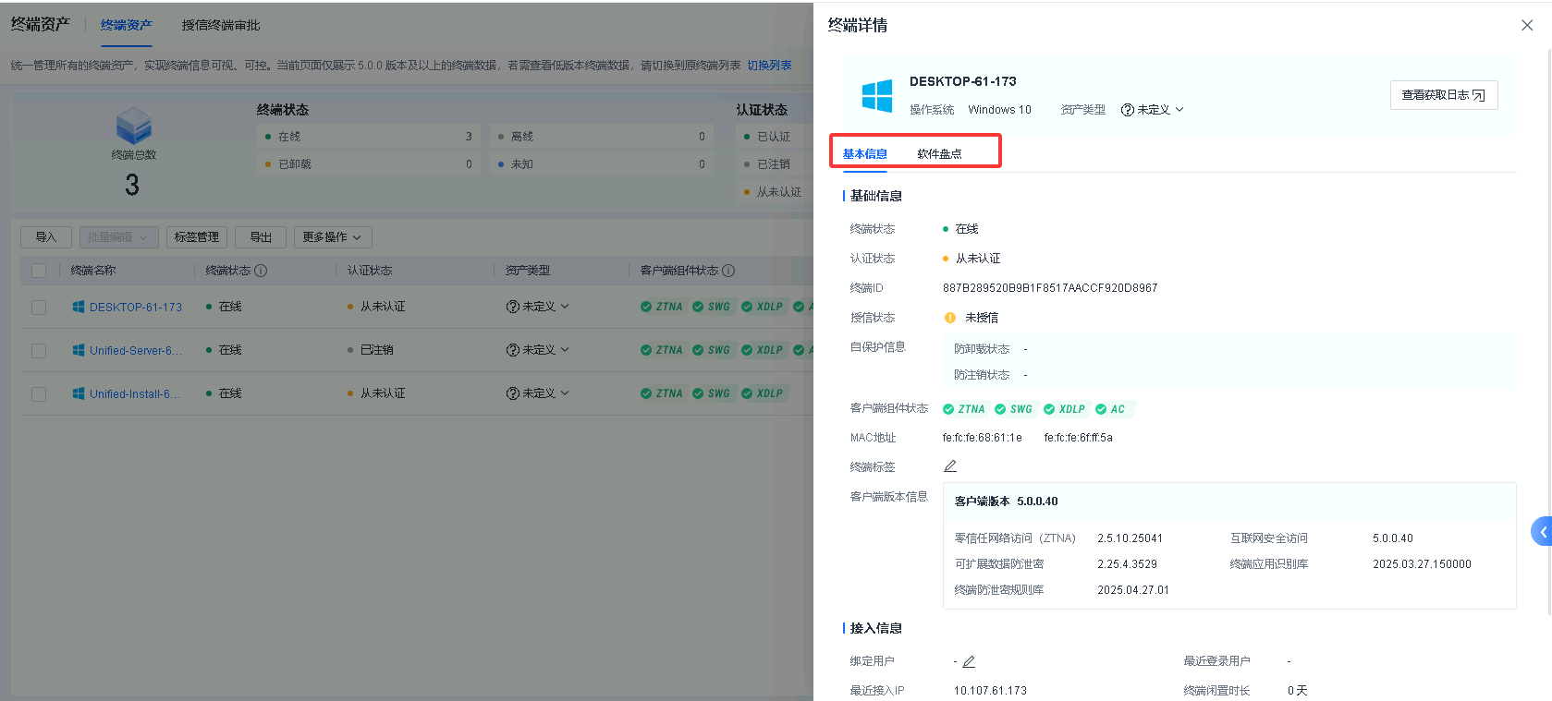This screenshot has height=701, width=1552.
Task: Open the 资产类型 未定义 dropdown in details
Action: tap(1153, 110)
